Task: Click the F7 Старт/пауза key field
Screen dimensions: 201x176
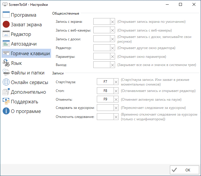Action: pyautogui.click(x=105, y=82)
